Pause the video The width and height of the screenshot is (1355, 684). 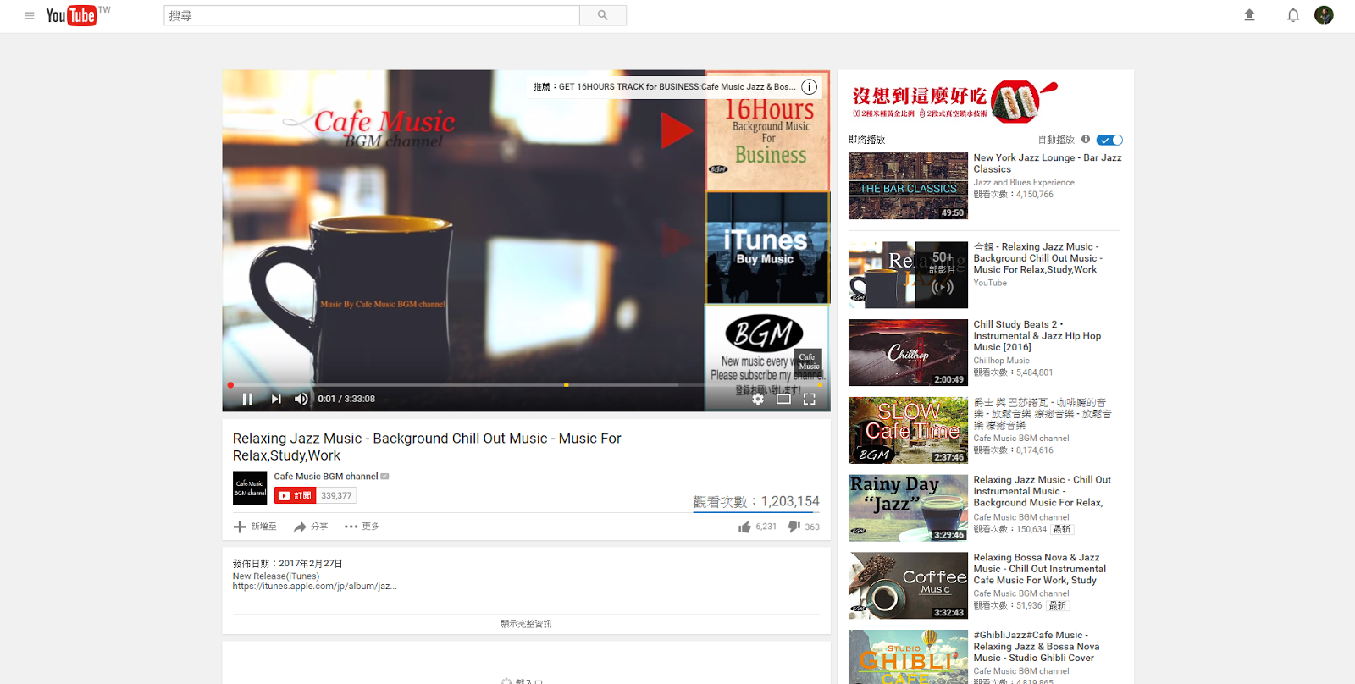pos(247,399)
